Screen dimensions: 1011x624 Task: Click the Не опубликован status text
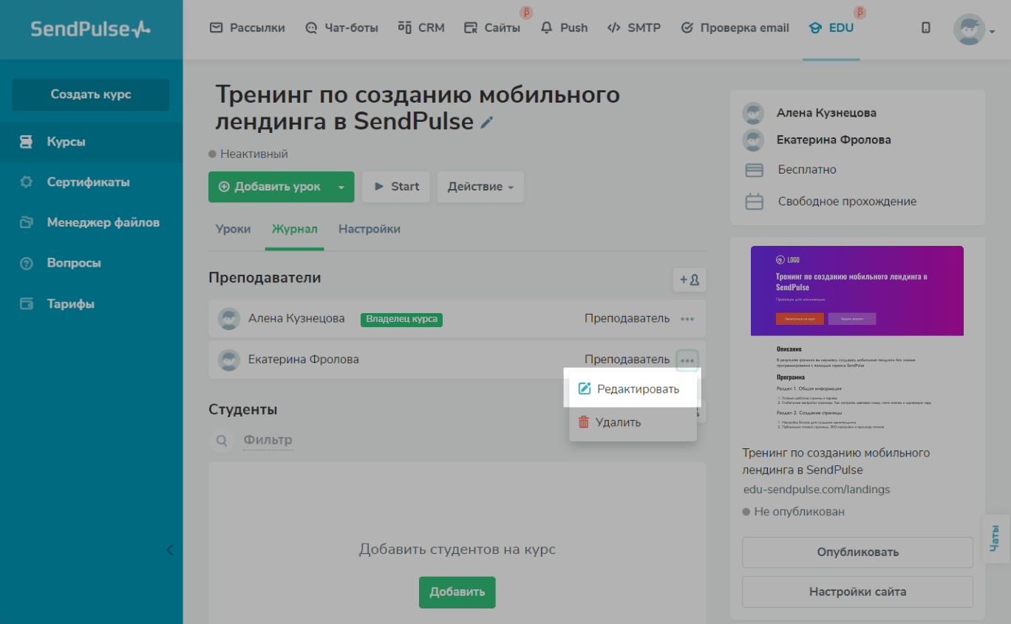(x=794, y=512)
